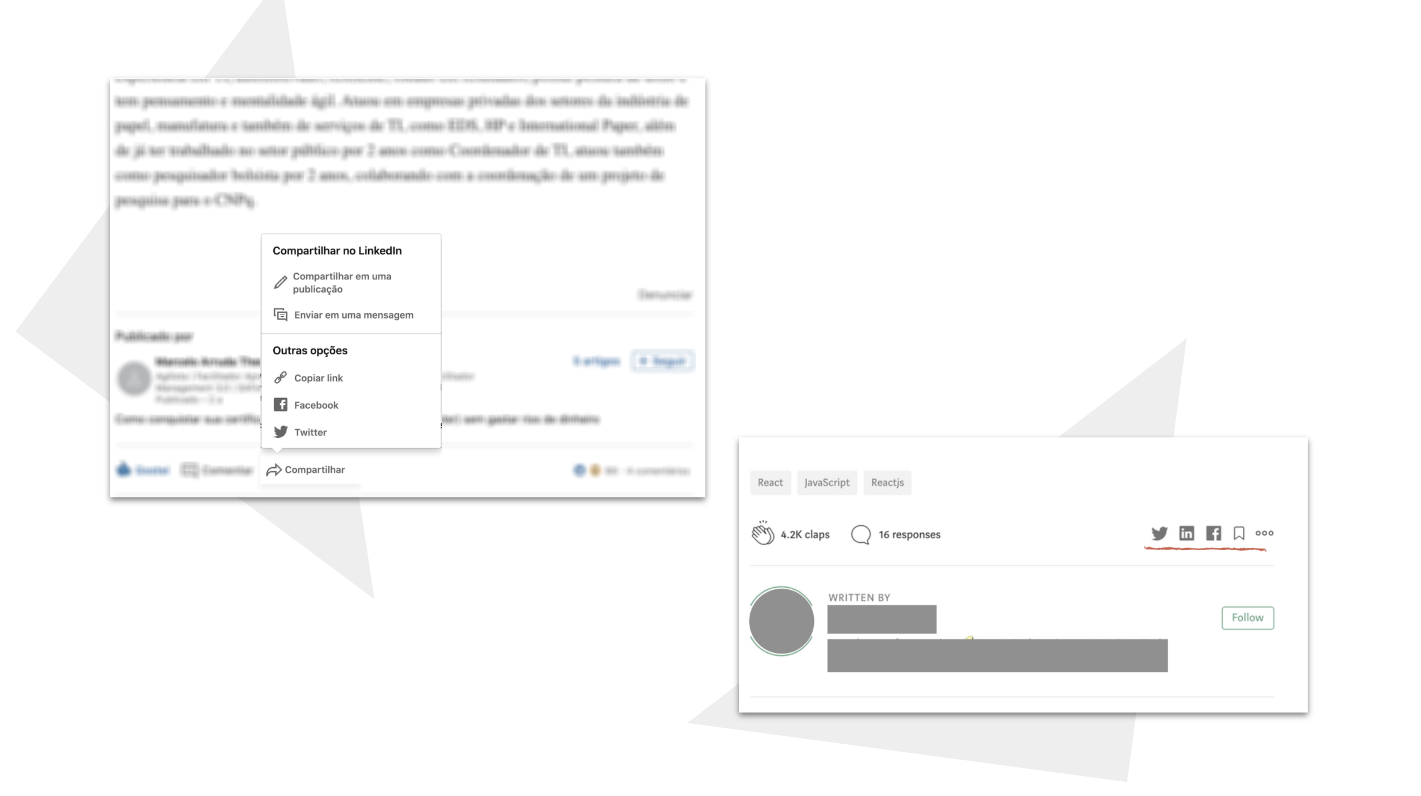
Task: Click the Twitter share icon on Medium
Action: pyautogui.click(x=1159, y=533)
